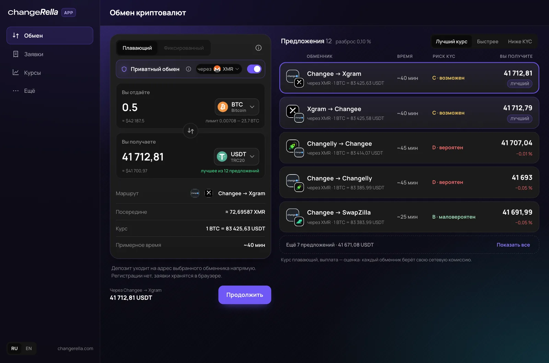Click the exchanger logo of the Changee → Xgram offer
This screenshot has width=549, height=363.
tap(295, 78)
